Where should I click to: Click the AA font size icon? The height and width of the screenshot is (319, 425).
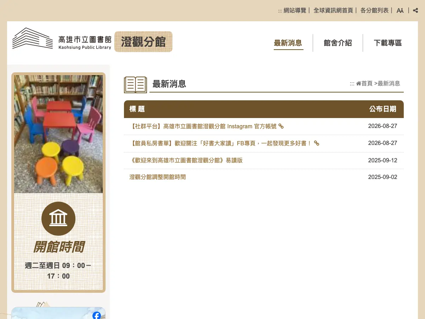point(400,11)
